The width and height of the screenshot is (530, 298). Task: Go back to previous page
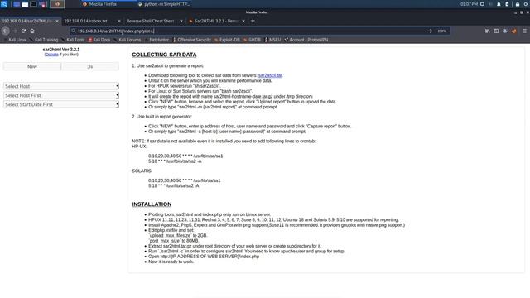(x=6, y=31)
